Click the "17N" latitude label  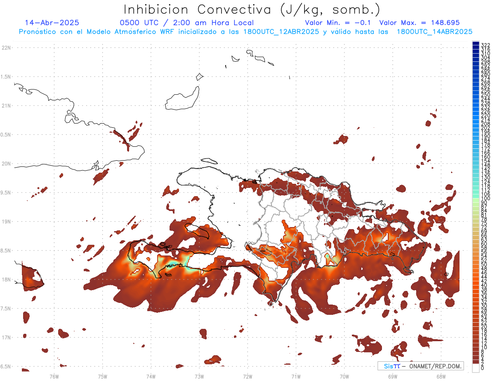click(x=6, y=337)
